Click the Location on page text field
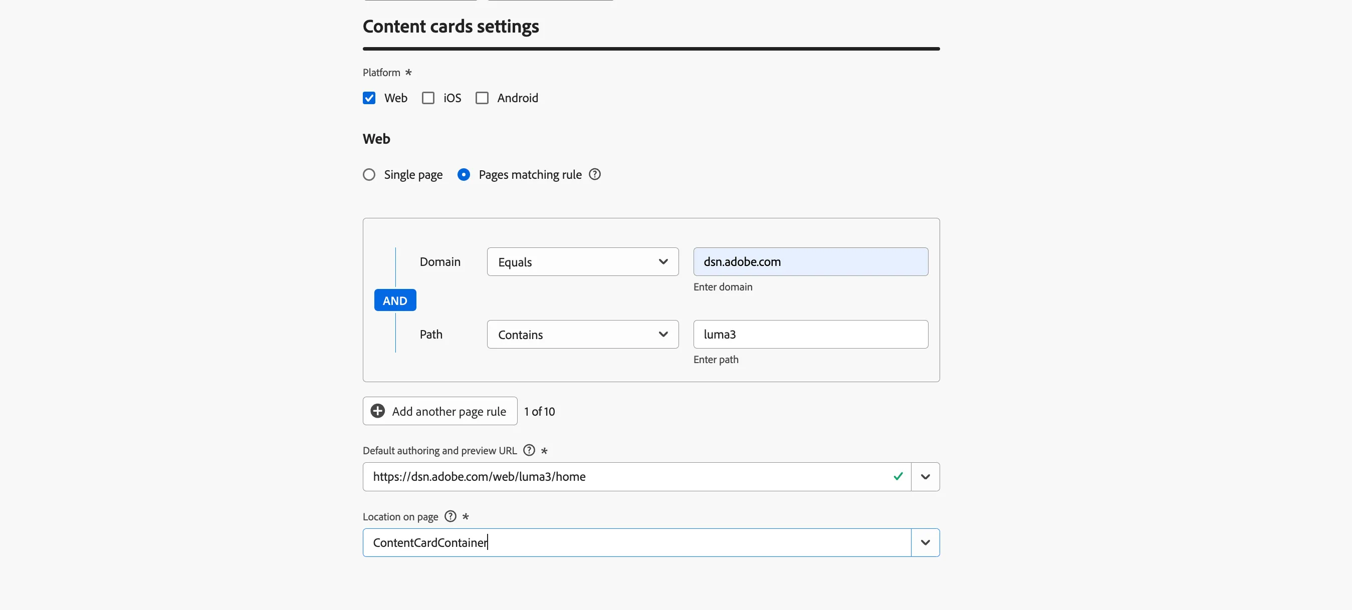The height and width of the screenshot is (610, 1352). tap(636, 543)
